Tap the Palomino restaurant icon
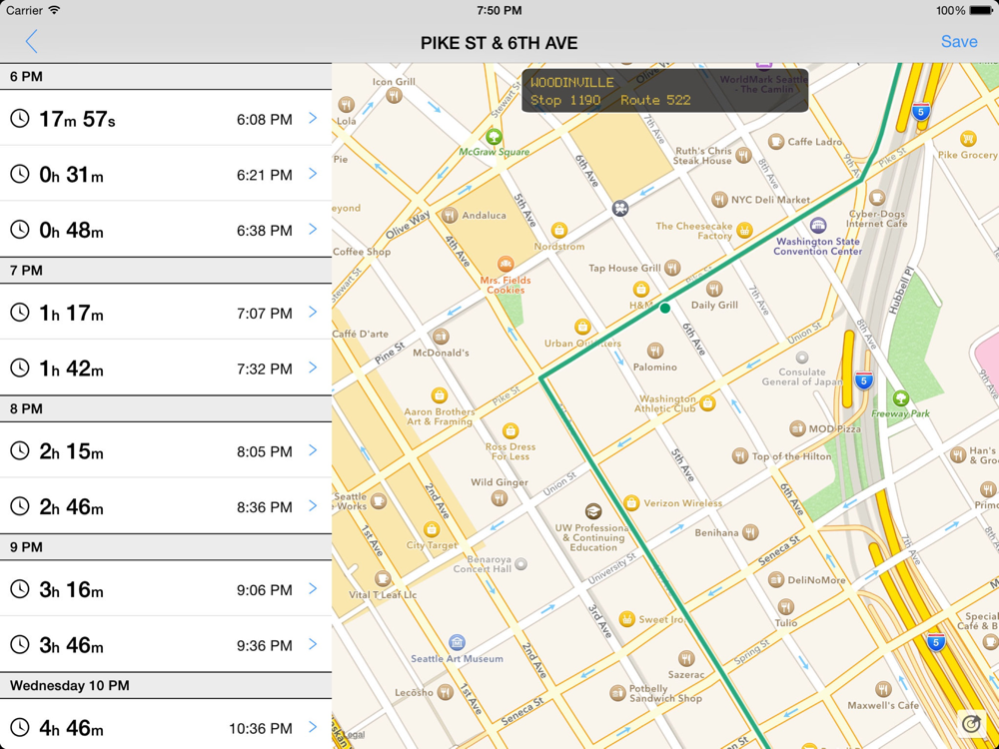The height and width of the screenshot is (749, 999). coord(655,351)
